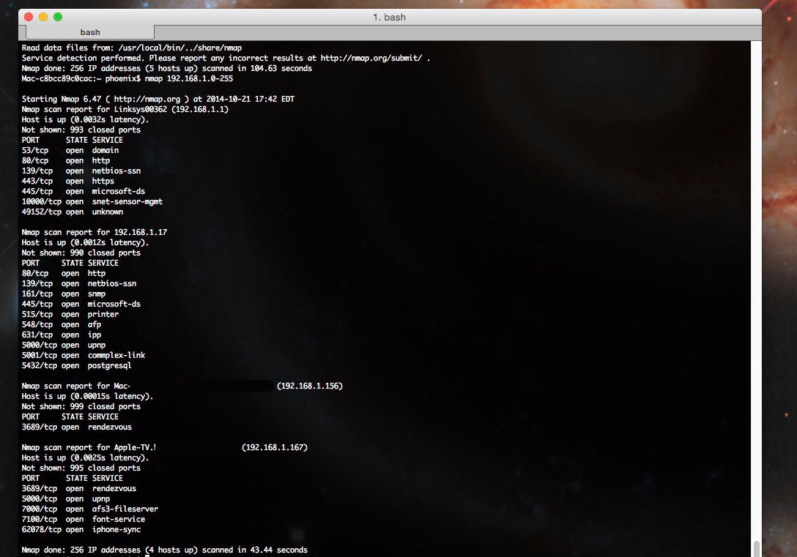
Task: Open the http://nmap.org/submit/ URL
Action: (x=371, y=58)
